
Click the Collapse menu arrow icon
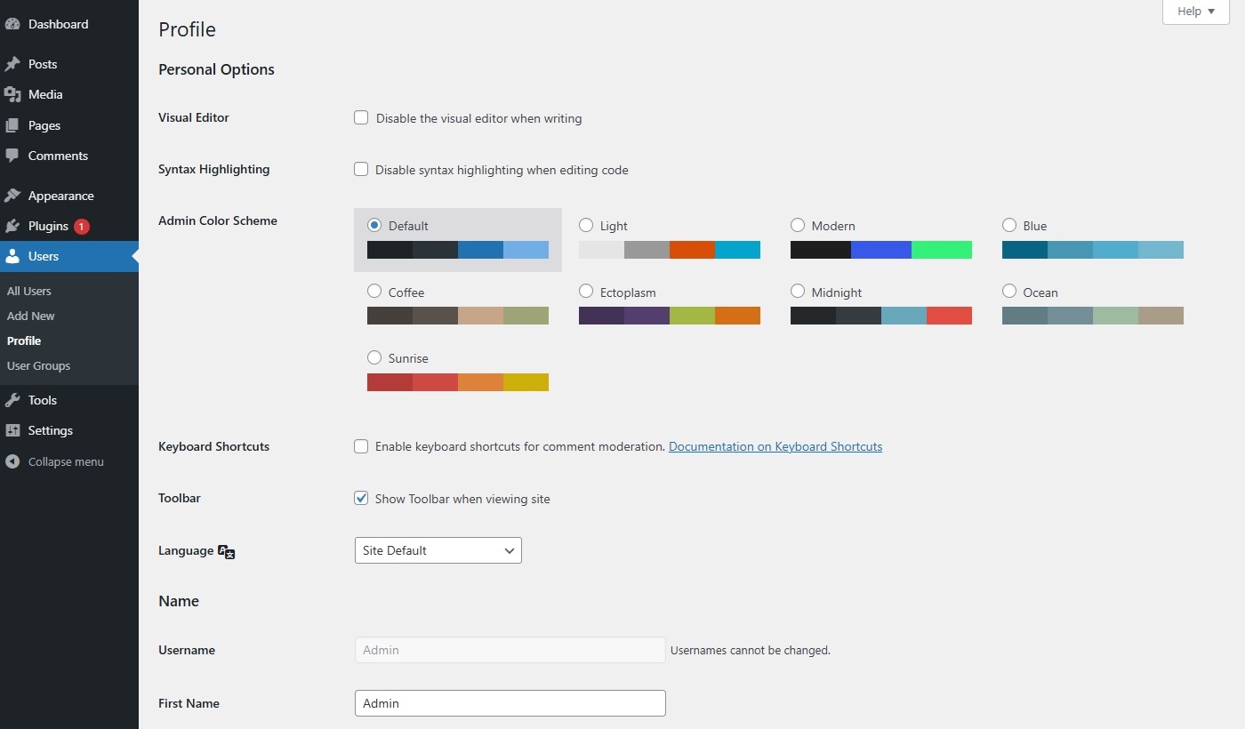pyautogui.click(x=12, y=461)
